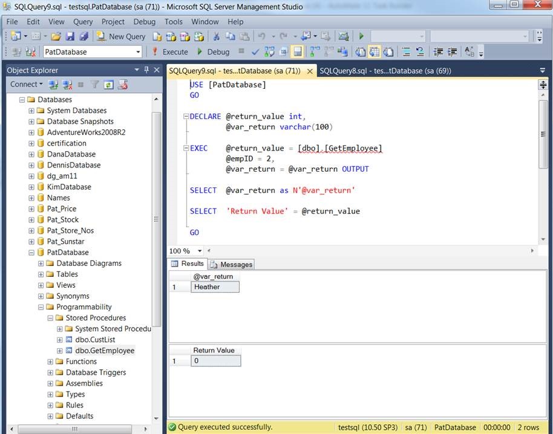Screen dimensions: 553x434
Task: Click the Return Value cell showing 0
Action: click(x=216, y=361)
